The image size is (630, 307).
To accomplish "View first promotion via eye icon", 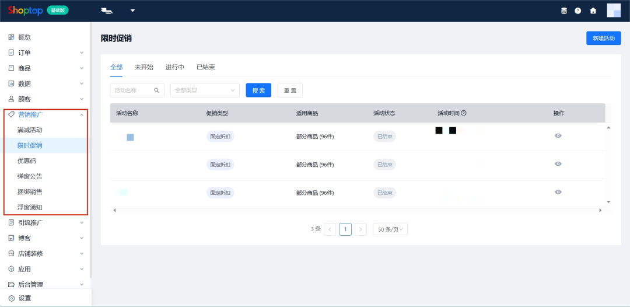I will pyautogui.click(x=558, y=136).
